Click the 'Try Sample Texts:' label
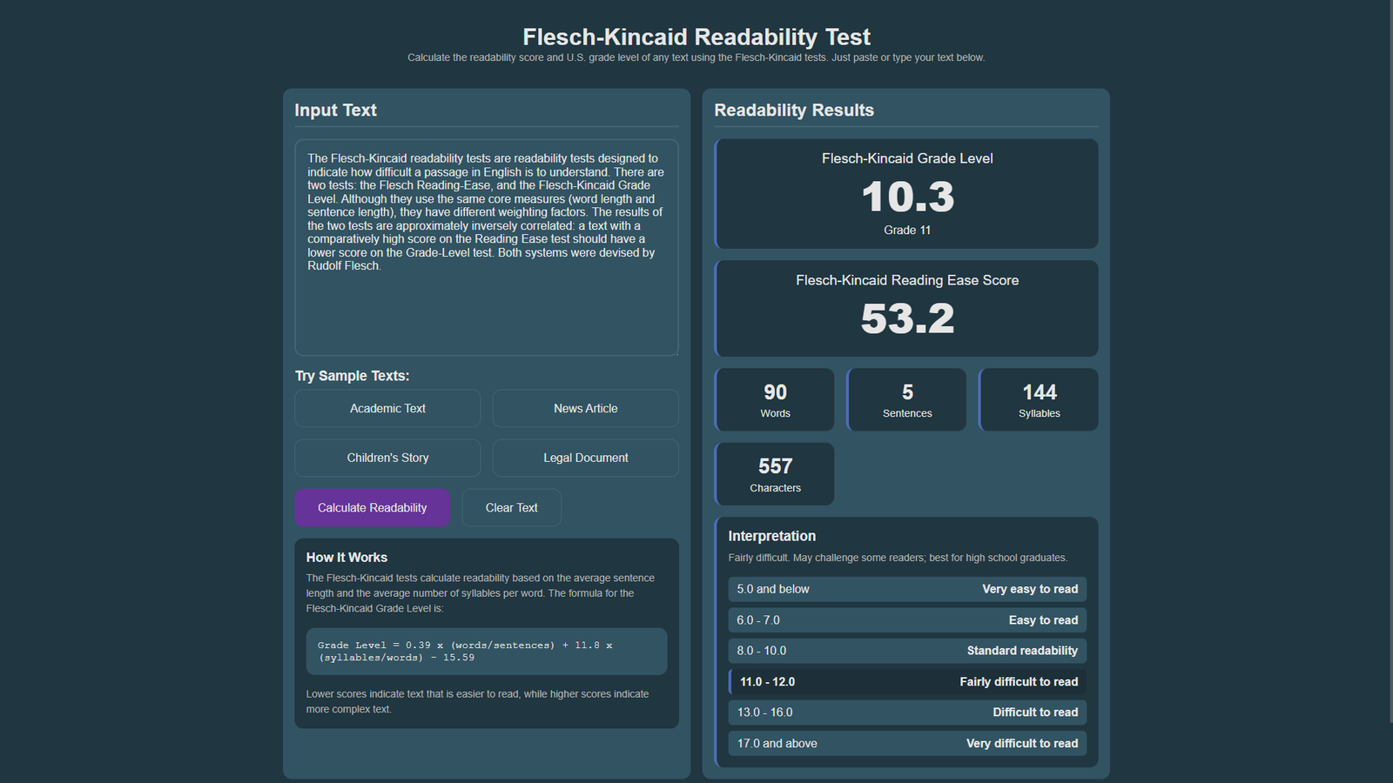Screen dimensions: 1393x783 (352, 376)
